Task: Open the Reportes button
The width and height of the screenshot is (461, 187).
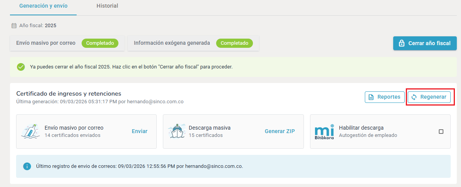Action: click(x=384, y=97)
